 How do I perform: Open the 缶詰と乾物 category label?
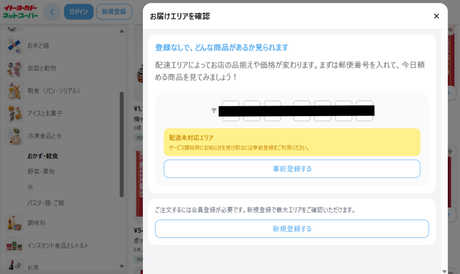click(x=42, y=68)
